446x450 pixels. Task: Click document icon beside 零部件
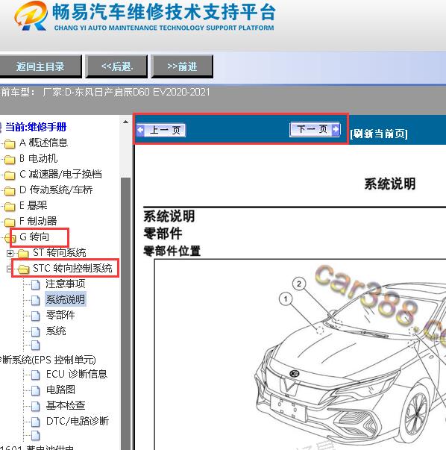[36, 316]
